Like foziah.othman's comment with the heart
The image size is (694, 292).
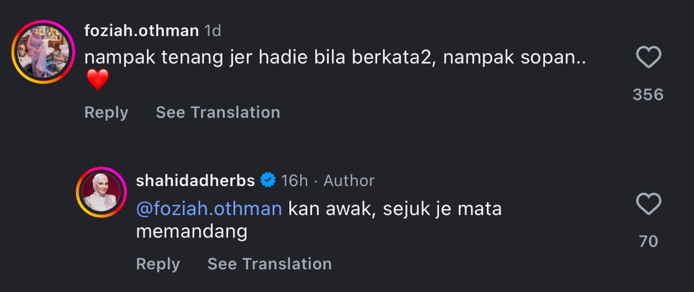click(648, 58)
